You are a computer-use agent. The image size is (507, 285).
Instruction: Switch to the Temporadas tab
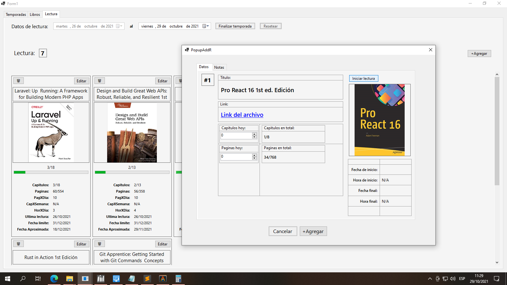pyautogui.click(x=16, y=15)
